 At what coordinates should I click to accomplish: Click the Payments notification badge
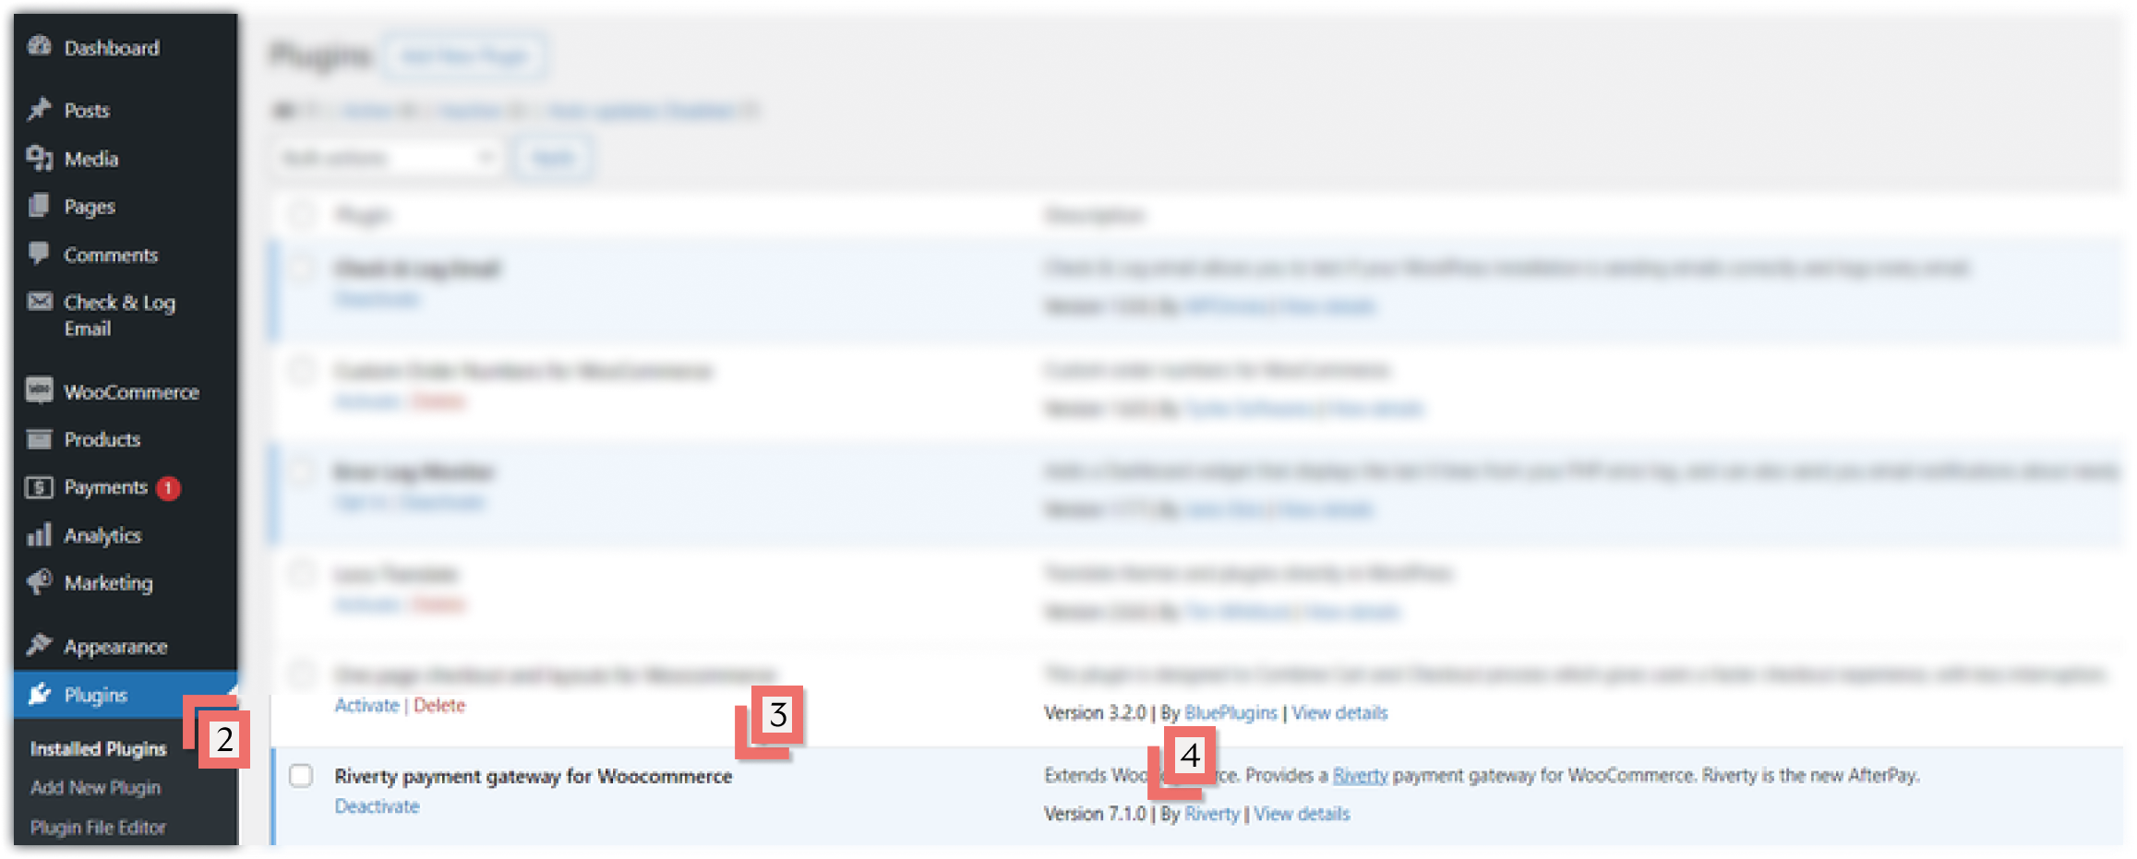[168, 488]
